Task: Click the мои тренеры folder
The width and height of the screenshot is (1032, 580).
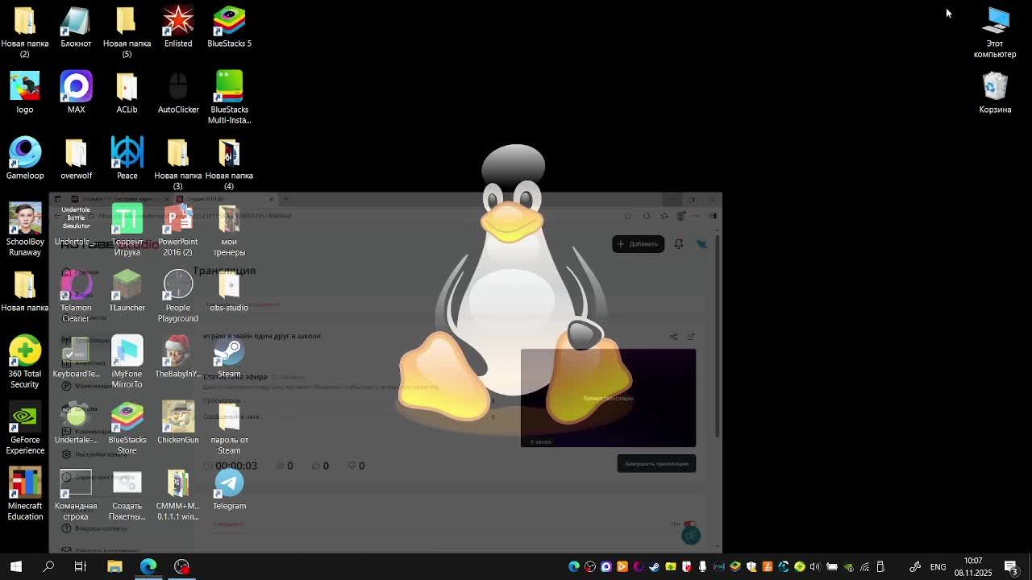Action: coord(229,230)
